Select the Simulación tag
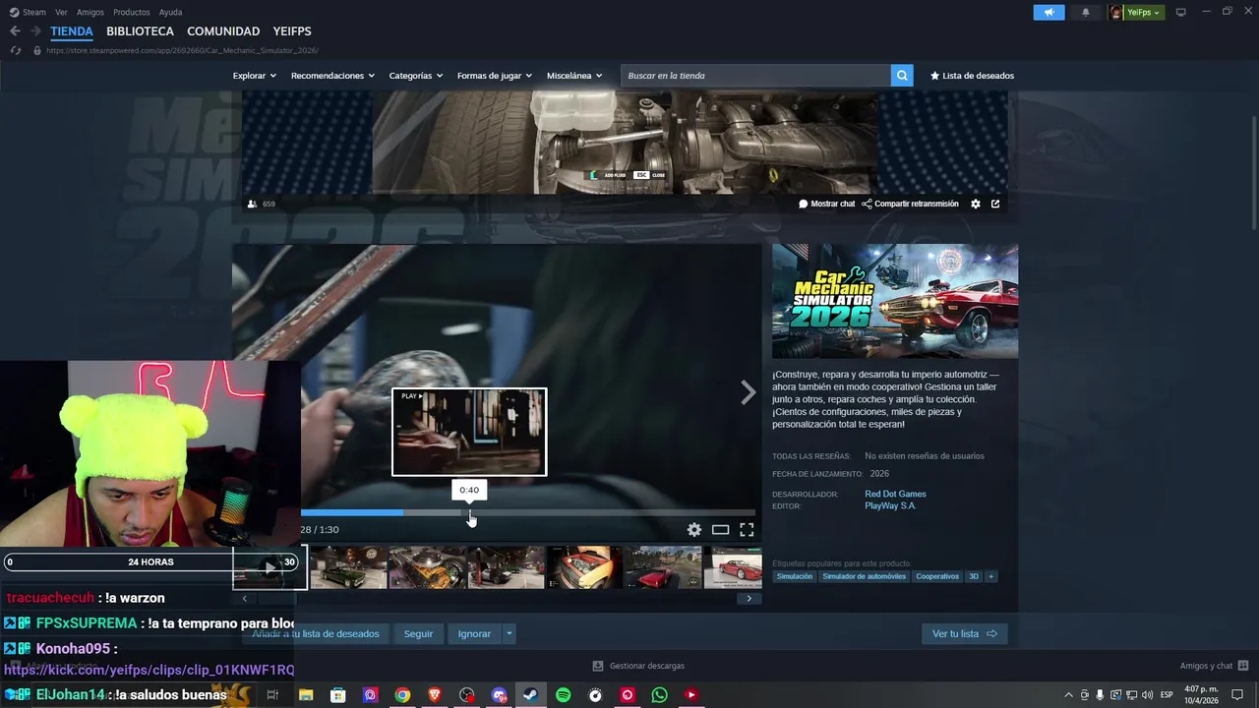 (795, 576)
